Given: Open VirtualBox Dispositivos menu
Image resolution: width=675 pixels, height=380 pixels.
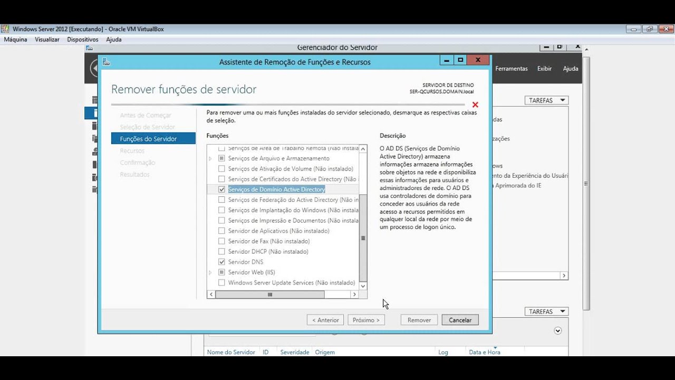Looking at the screenshot, I should (83, 40).
